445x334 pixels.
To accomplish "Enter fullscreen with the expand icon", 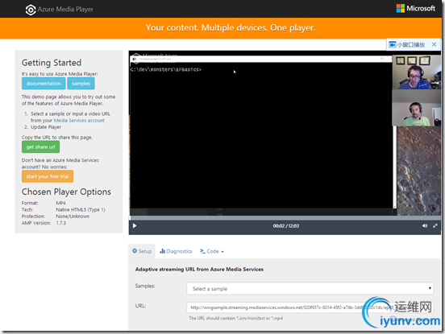I will point(435,226).
